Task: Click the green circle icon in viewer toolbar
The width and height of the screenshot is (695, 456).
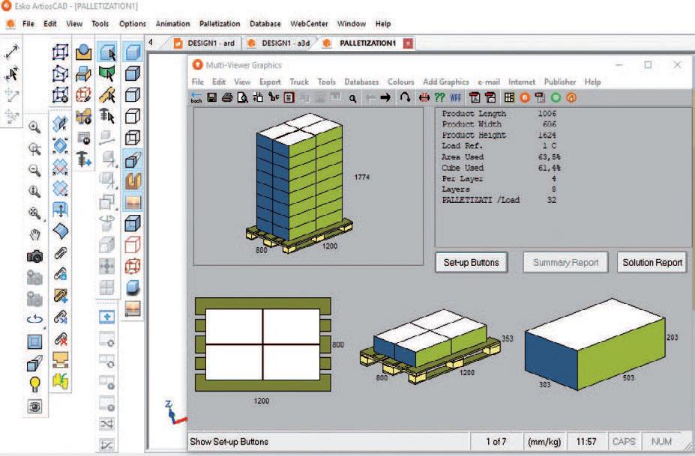Action: pos(556,97)
